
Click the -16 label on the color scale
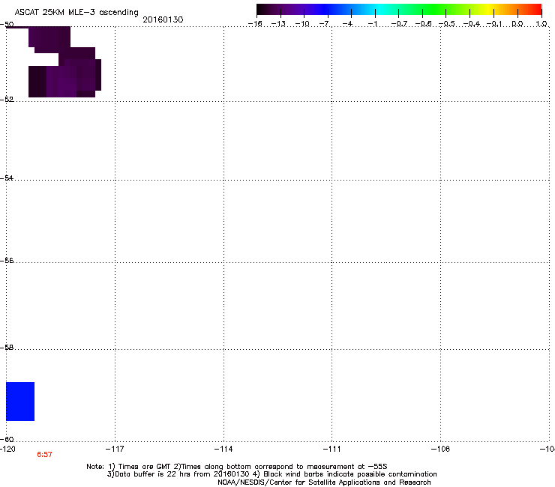(255, 24)
